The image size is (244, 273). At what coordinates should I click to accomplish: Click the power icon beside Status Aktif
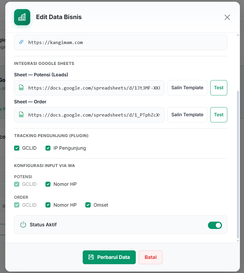[x=23, y=225]
